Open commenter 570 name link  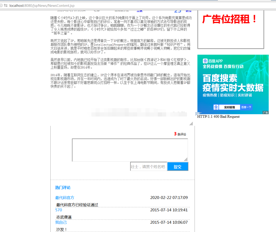click(x=59, y=210)
